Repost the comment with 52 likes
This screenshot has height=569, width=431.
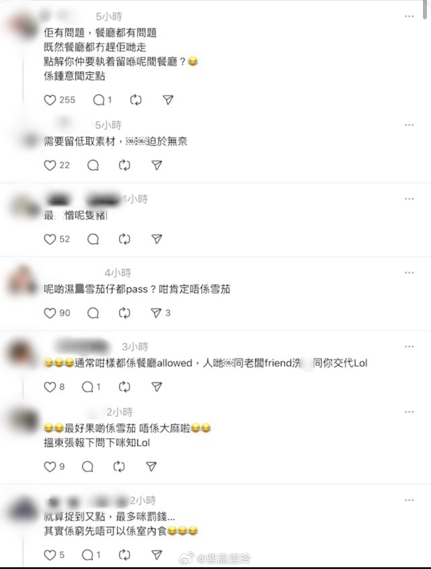pos(124,239)
